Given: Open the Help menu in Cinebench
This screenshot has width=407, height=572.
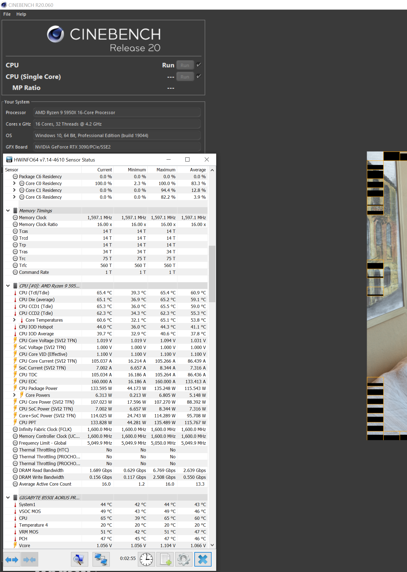Looking at the screenshot, I should point(21,14).
